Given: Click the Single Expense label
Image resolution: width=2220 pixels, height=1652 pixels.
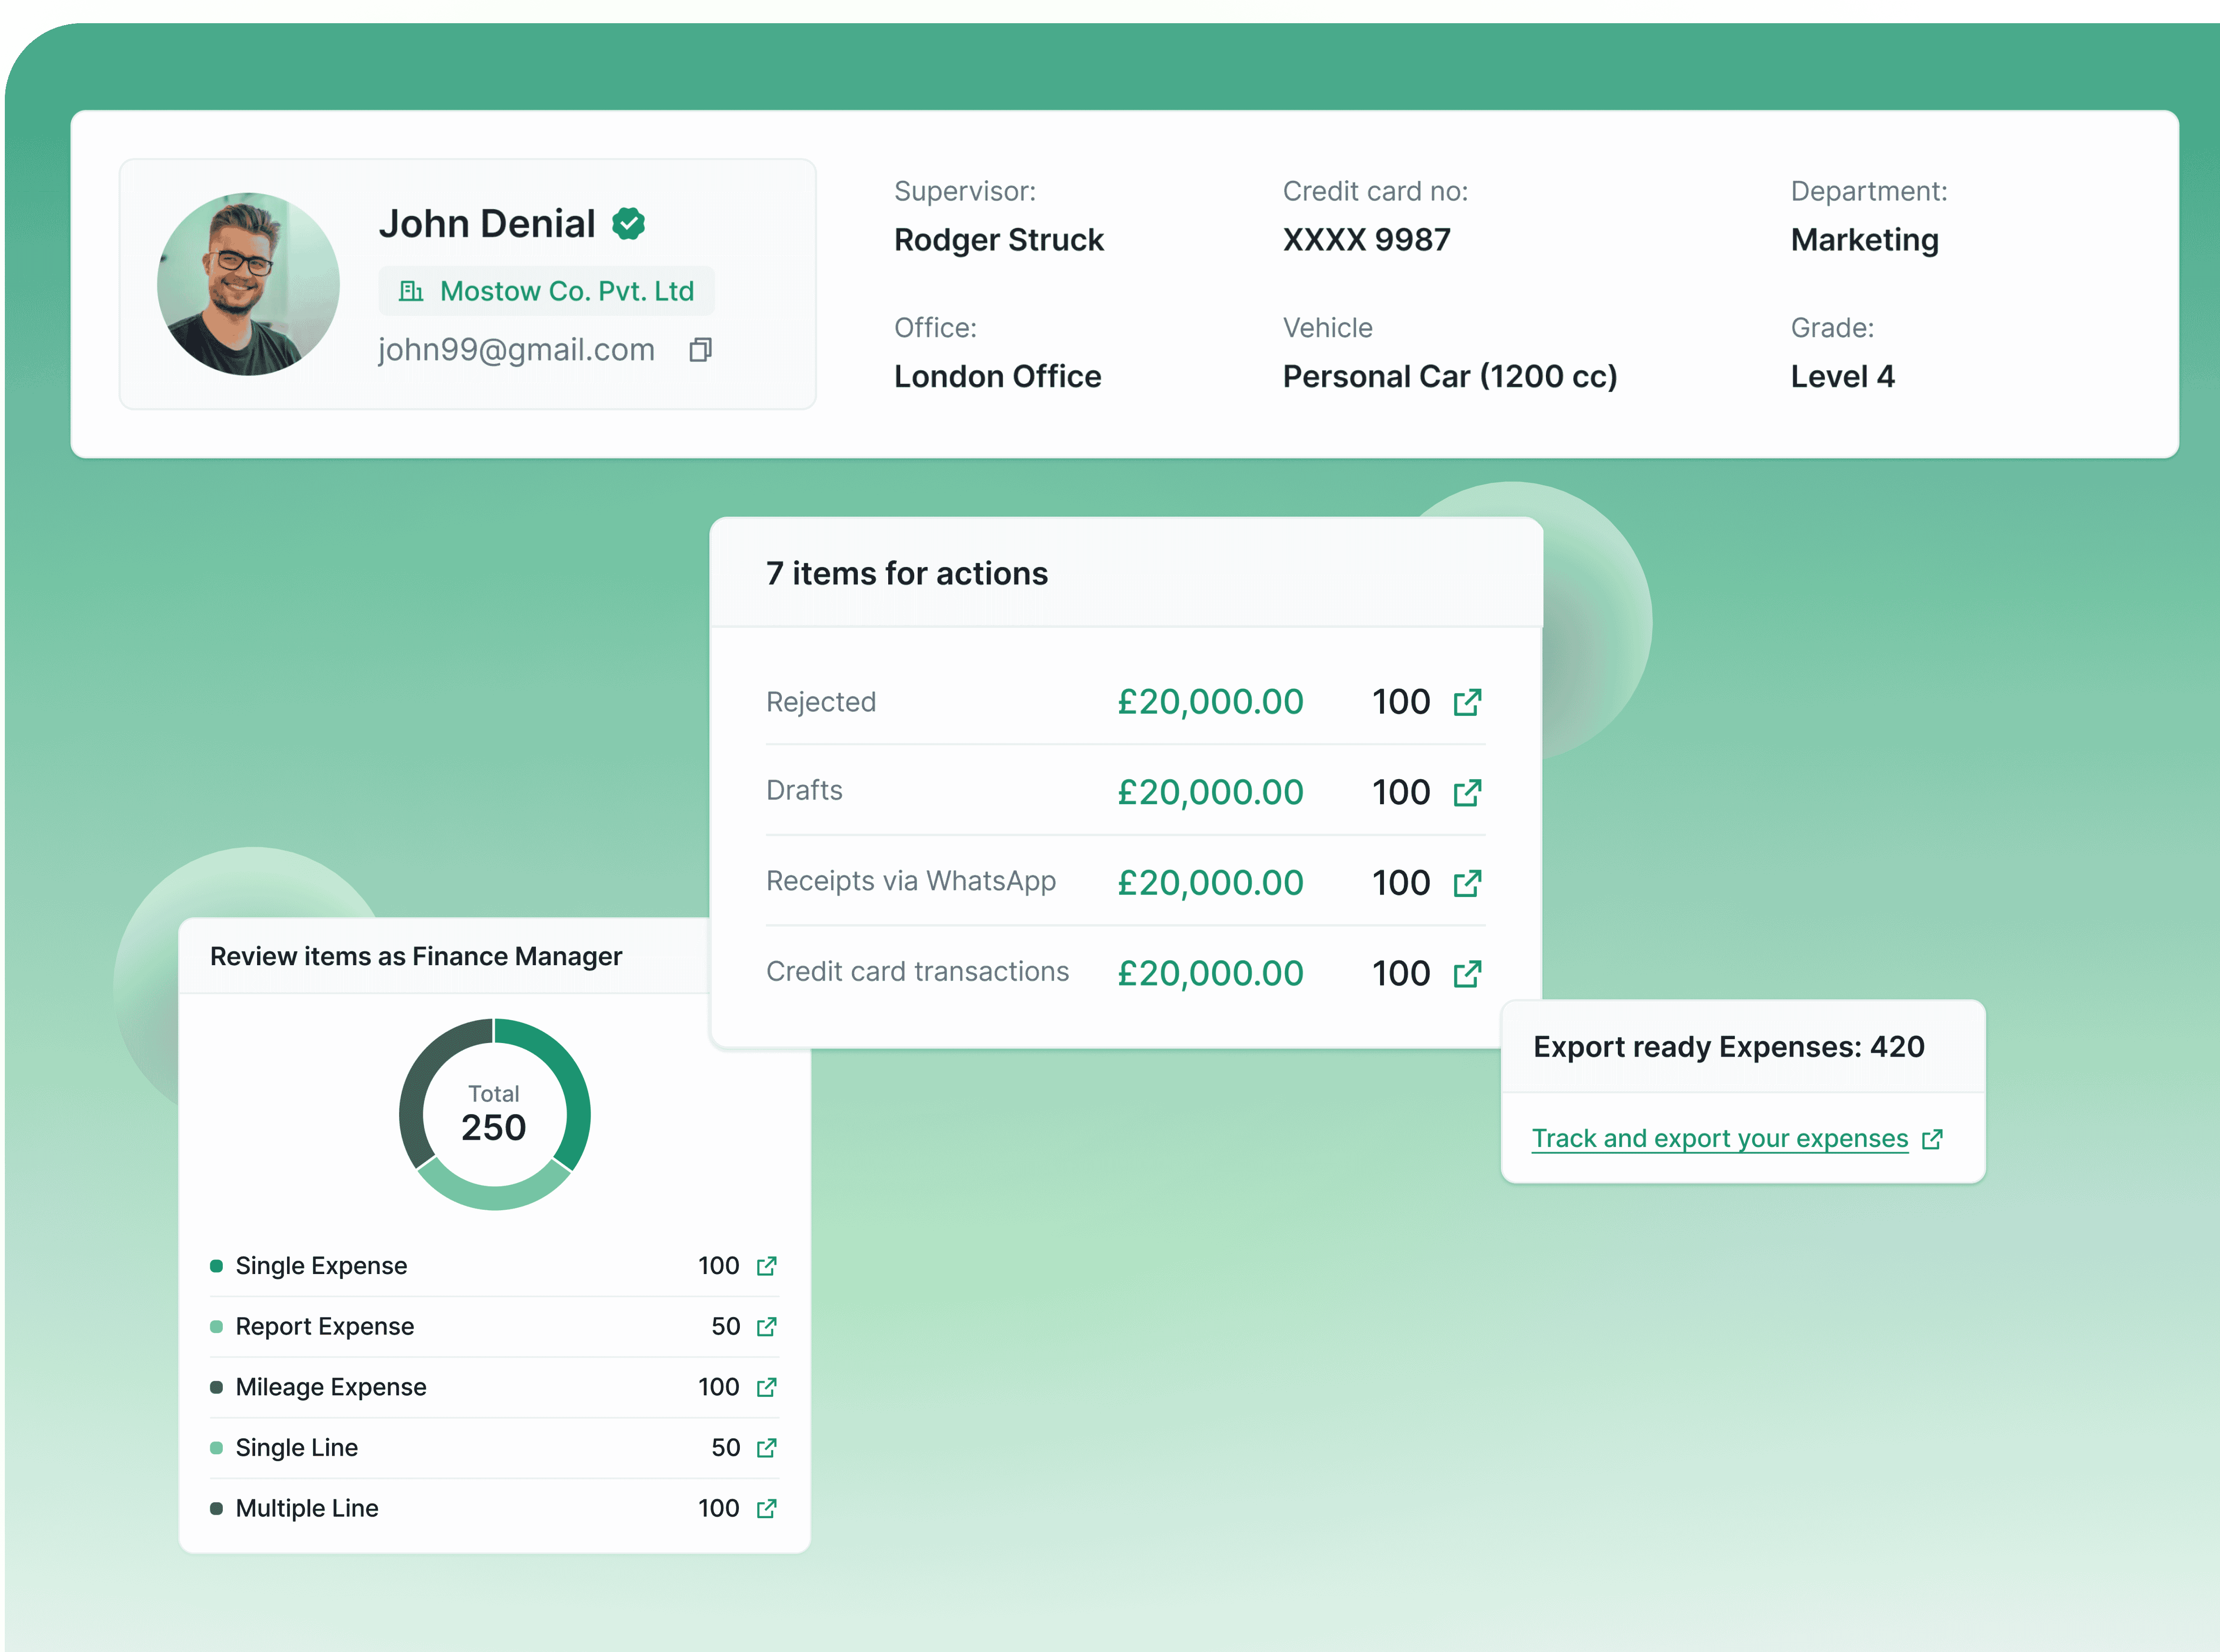Looking at the screenshot, I should click(x=321, y=1266).
